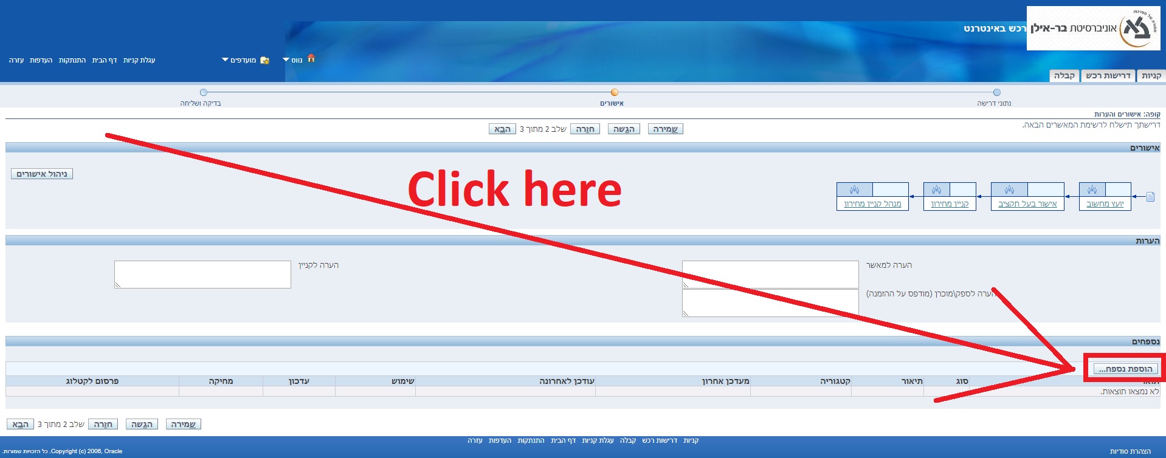Click the group icon above אישור בעל תקציב

tap(1009, 190)
